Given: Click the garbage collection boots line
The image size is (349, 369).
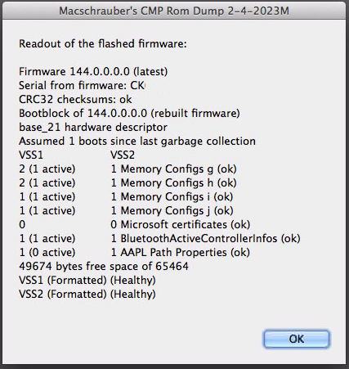Looking at the screenshot, I should coord(137,142).
